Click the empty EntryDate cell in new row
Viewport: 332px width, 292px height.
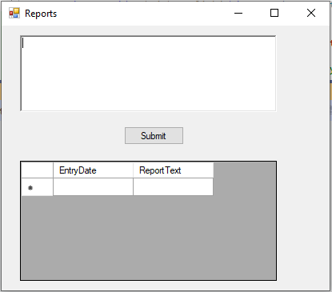[x=93, y=187]
